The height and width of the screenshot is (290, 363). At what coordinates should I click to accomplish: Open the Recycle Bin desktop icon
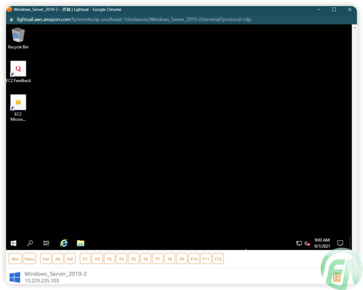point(18,36)
